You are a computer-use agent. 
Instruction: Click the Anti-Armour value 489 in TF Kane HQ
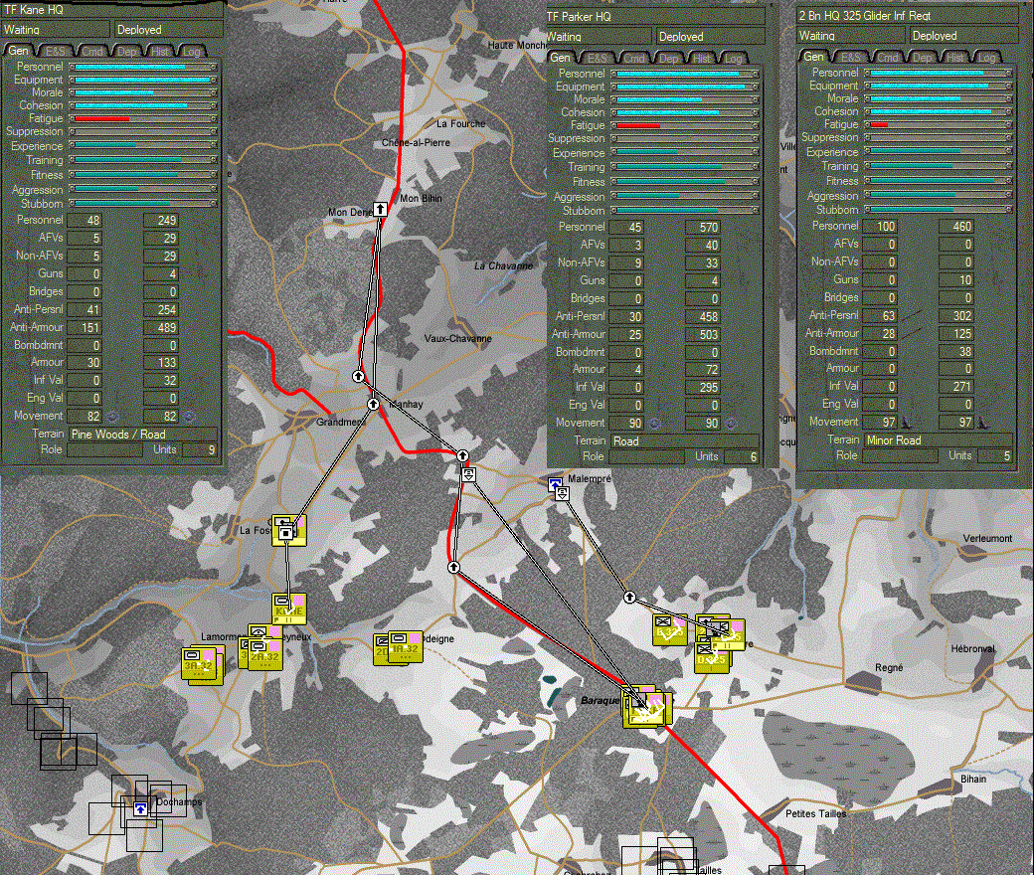pyautogui.click(x=160, y=328)
